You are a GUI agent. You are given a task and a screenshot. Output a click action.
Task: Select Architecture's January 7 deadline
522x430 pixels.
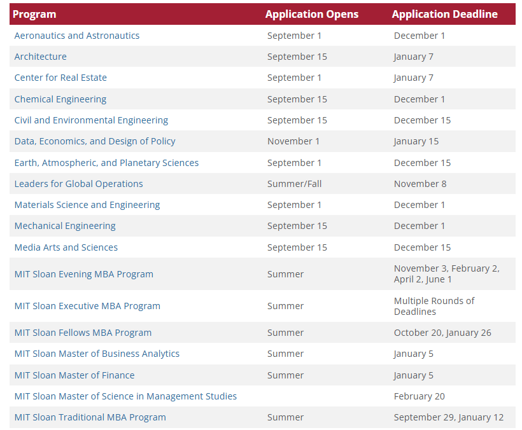pyautogui.click(x=414, y=57)
